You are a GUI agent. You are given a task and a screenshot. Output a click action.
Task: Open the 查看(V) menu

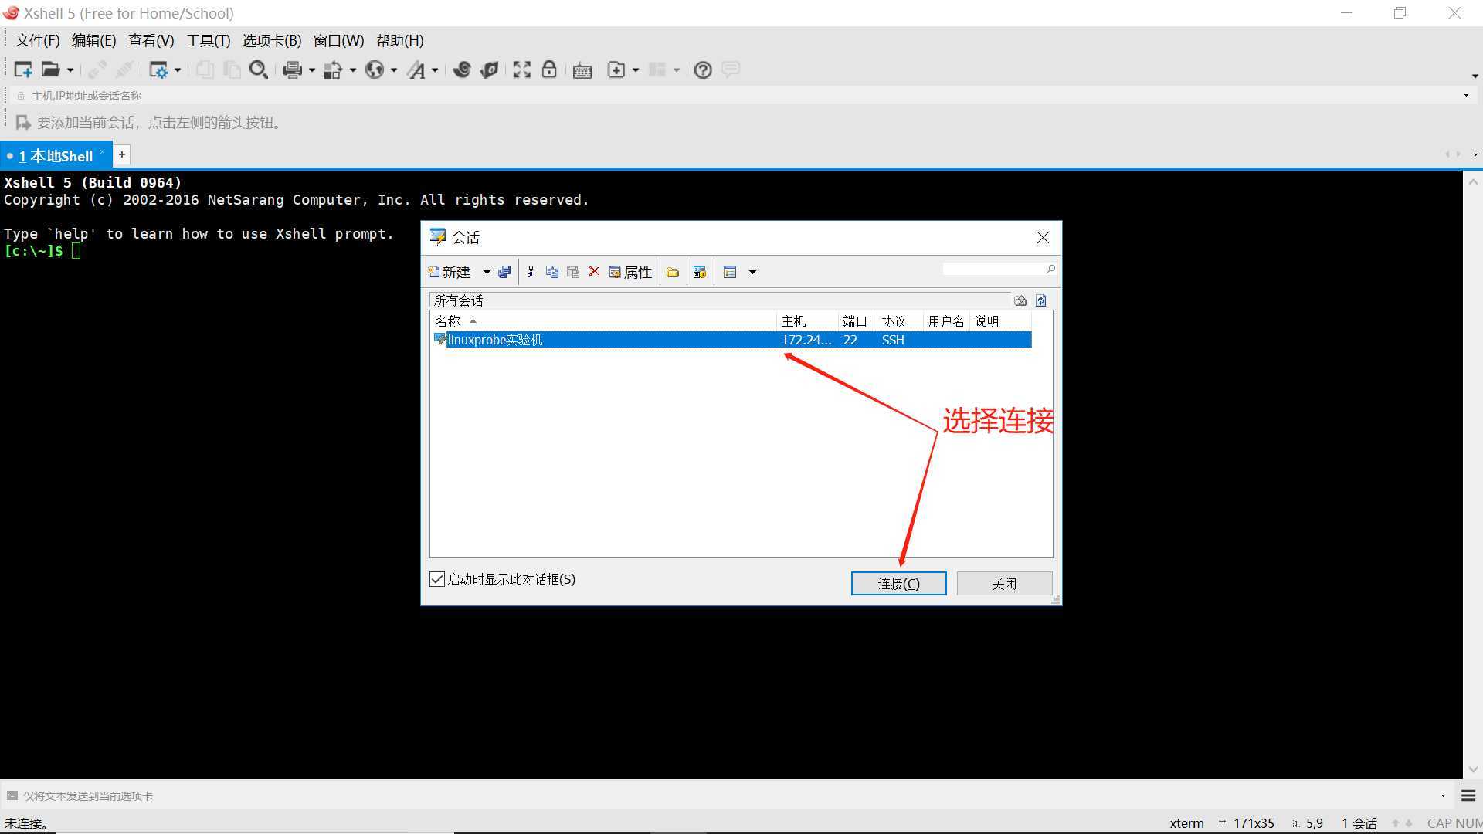pos(151,41)
